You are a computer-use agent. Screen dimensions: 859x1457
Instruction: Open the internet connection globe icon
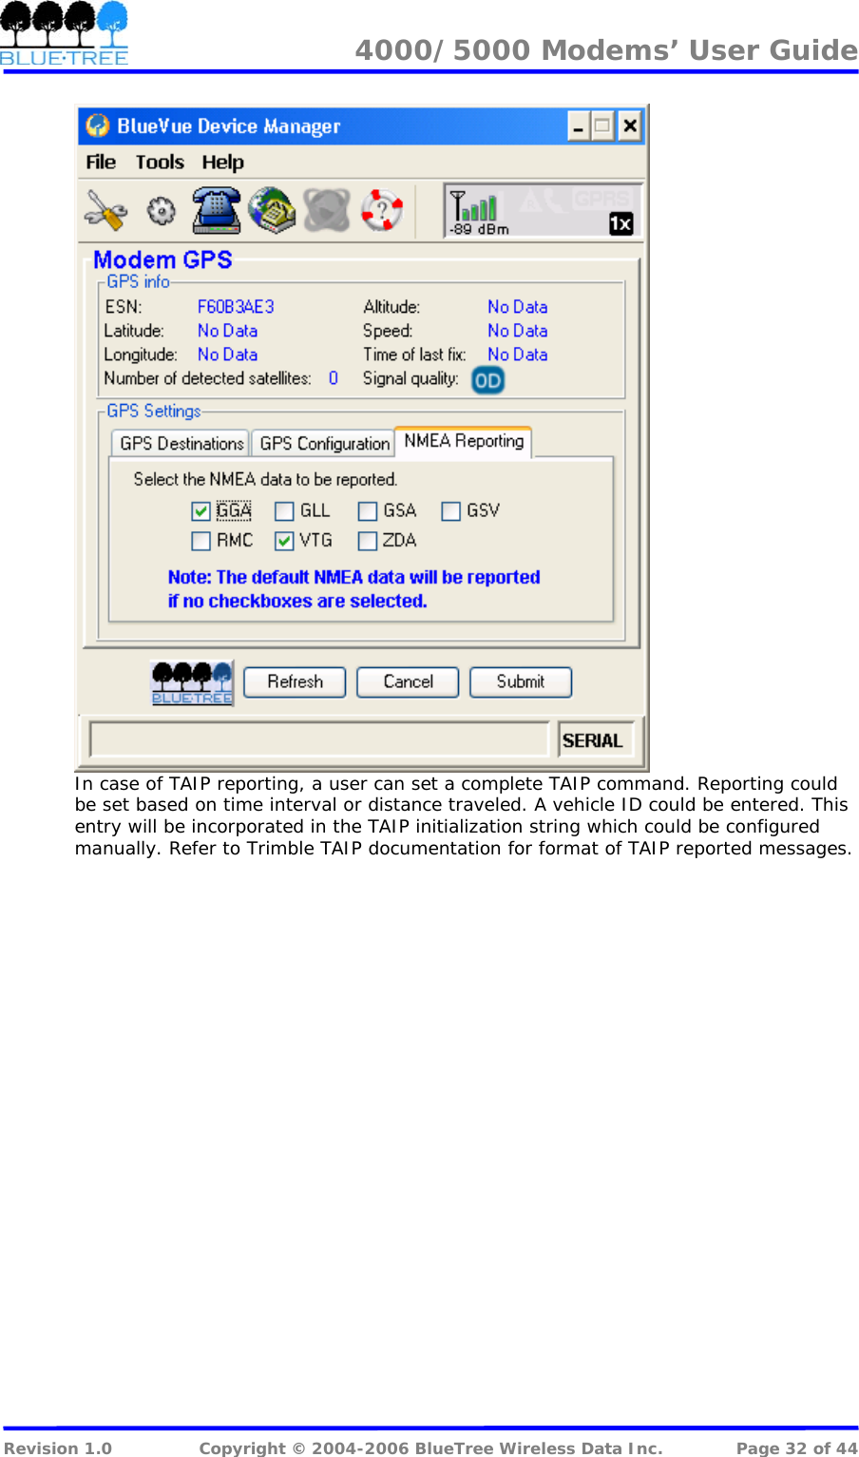272,210
